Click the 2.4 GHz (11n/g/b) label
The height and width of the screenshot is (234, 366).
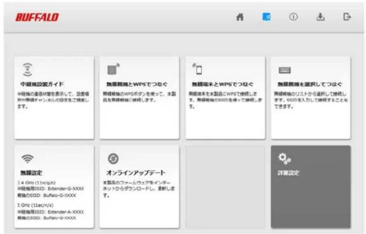(x=37, y=182)
